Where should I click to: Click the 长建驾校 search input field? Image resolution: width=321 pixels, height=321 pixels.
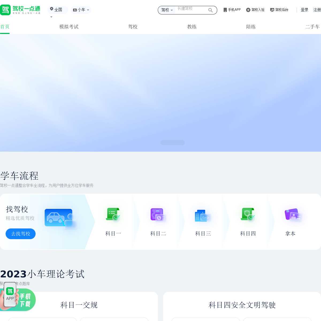point(192,9)
